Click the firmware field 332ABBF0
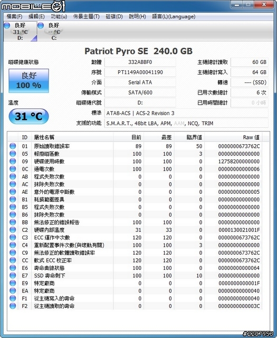The width and height of the screenshot is (277, 338). pyautogui.click(x=140, y=62)
